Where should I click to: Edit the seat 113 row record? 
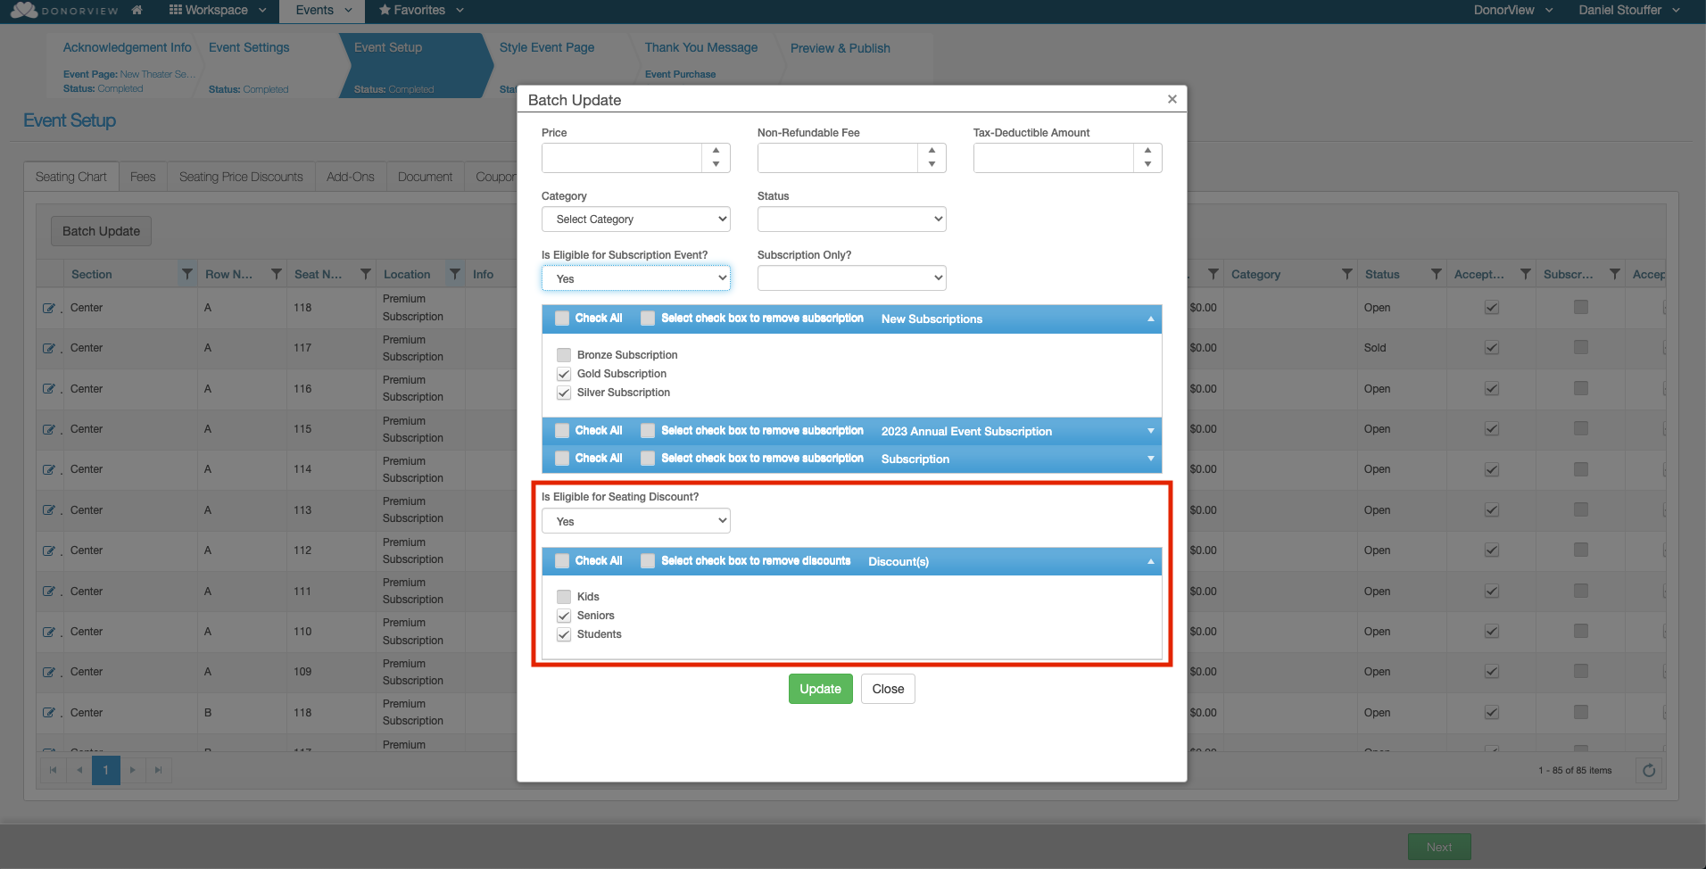[x=48, y=510]
